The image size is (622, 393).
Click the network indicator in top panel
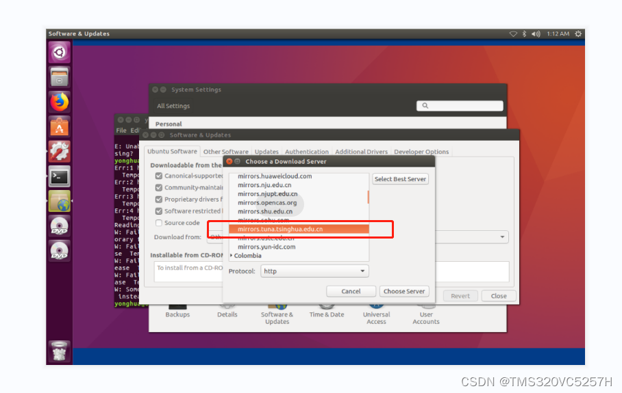click(513, 34)
